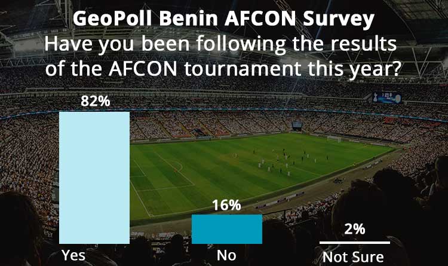Select the 82% value label
This screenshot has width=448, height=266.
(x=96, y=102)
